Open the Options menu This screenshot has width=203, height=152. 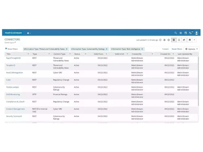tap(192, 49)
